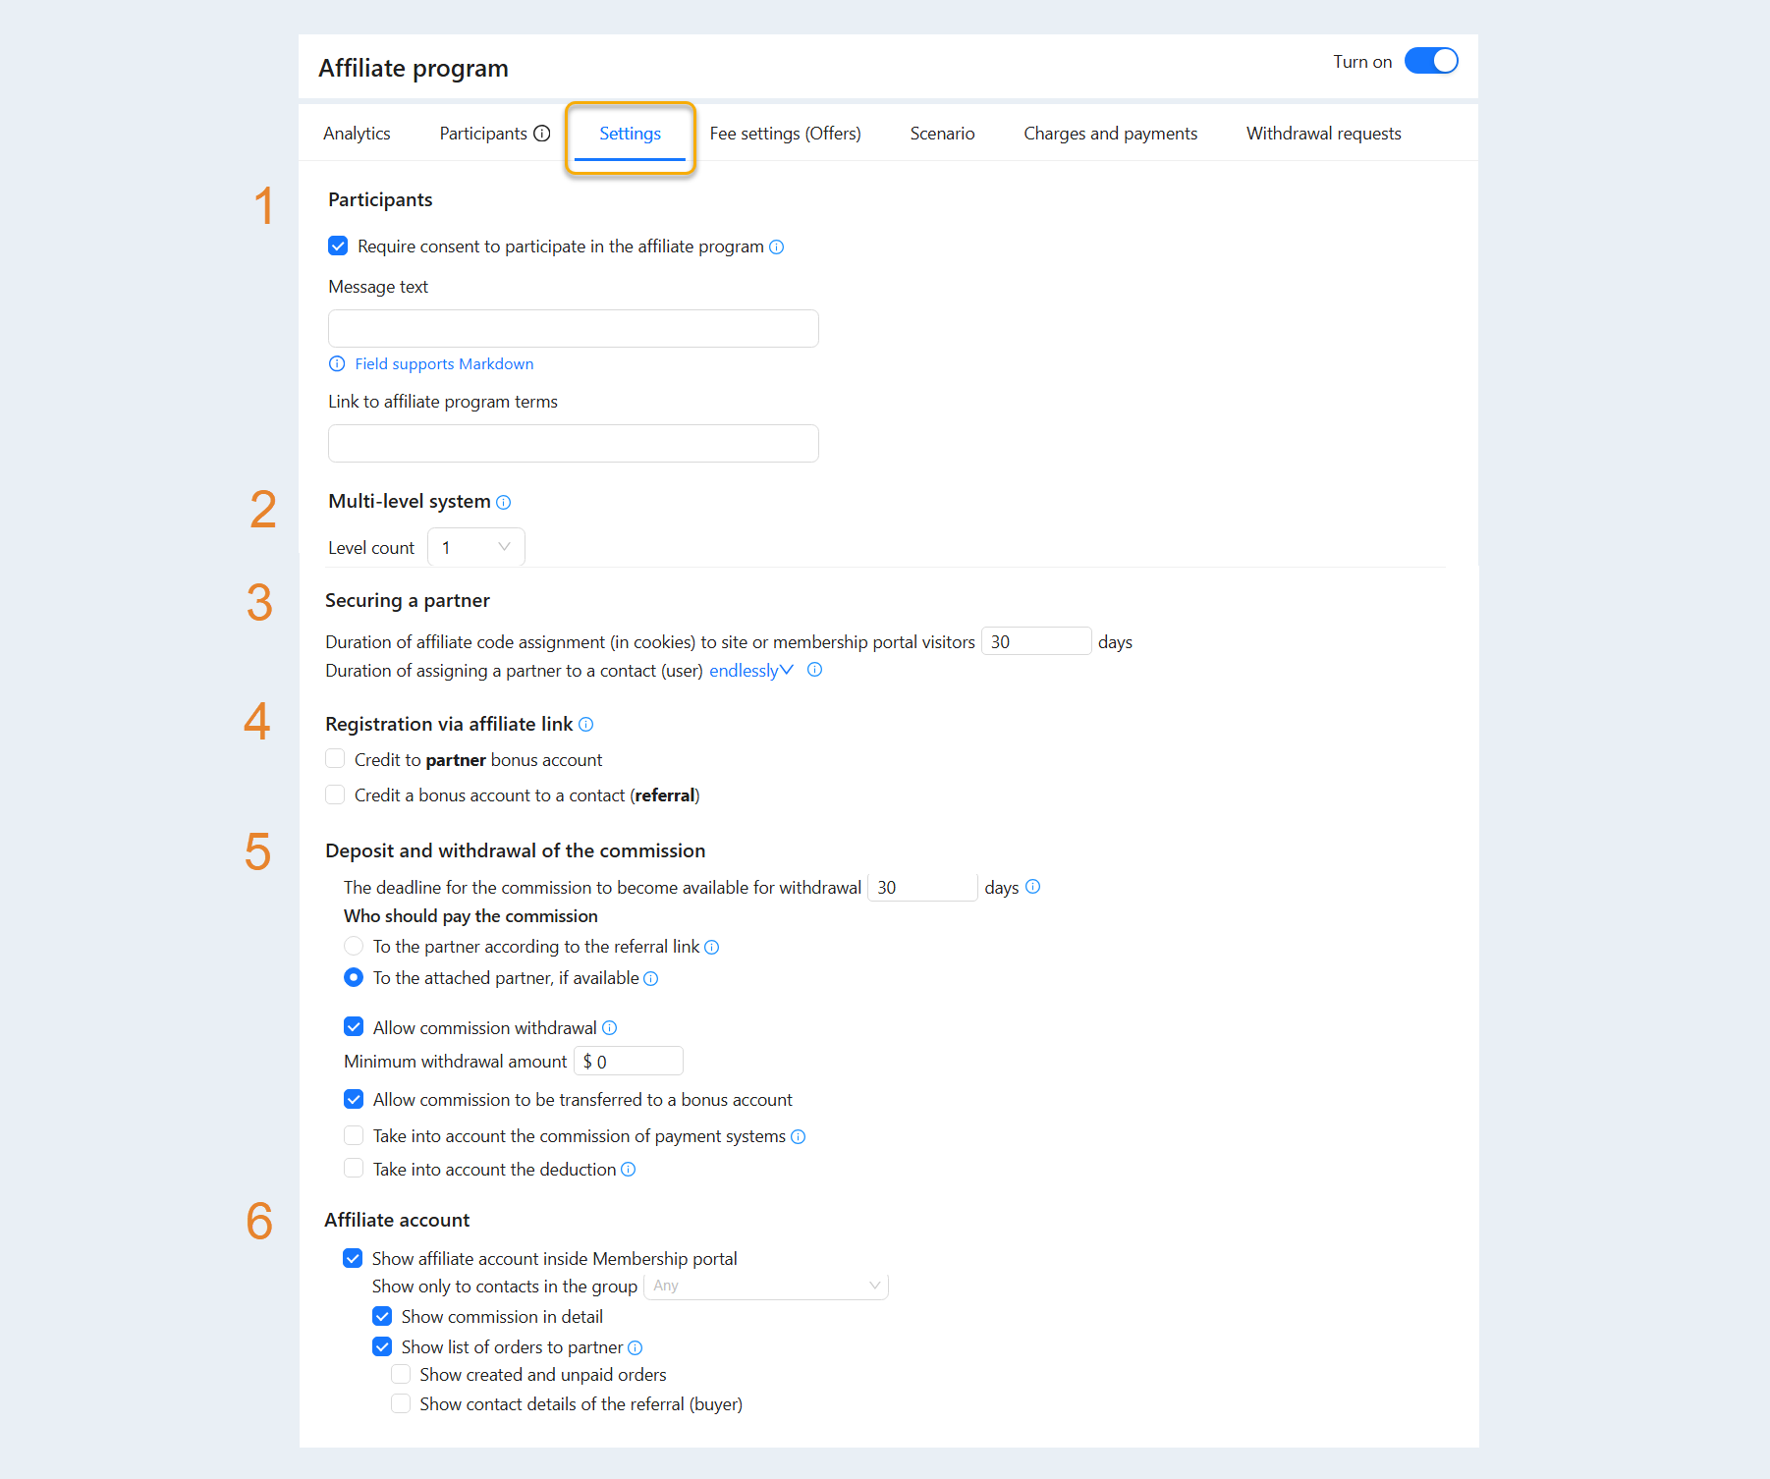Uncheck Show commission in detail
Viewport: 1770px width, 1479px height.
(382, 1316)
